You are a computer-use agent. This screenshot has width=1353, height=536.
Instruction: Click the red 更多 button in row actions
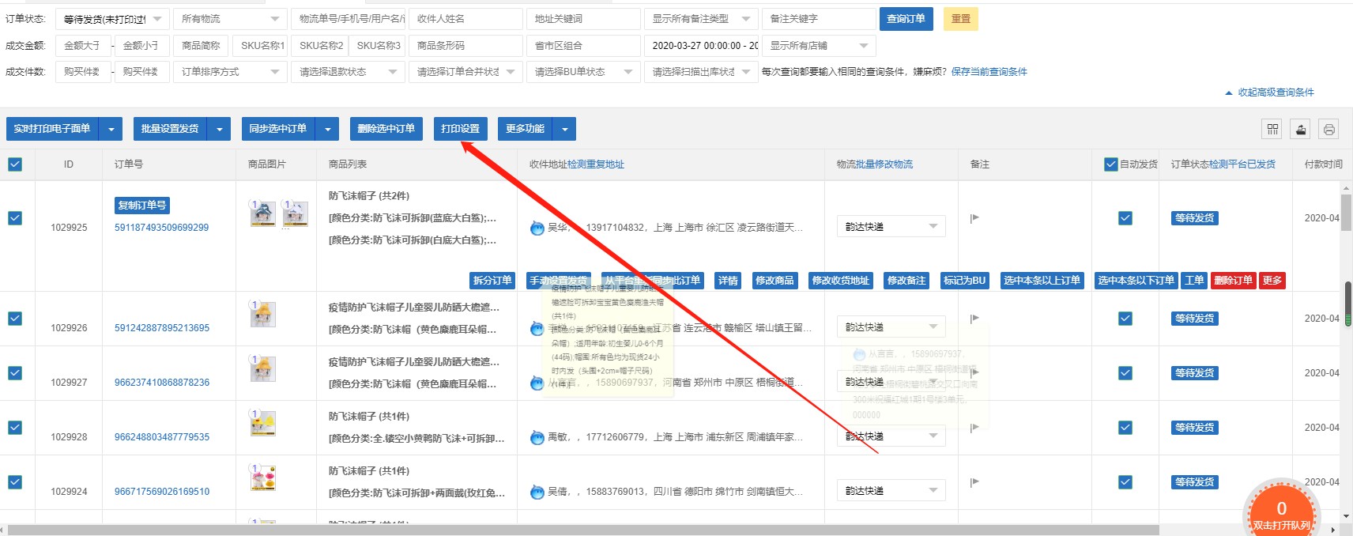click(x=1272, y=281)
